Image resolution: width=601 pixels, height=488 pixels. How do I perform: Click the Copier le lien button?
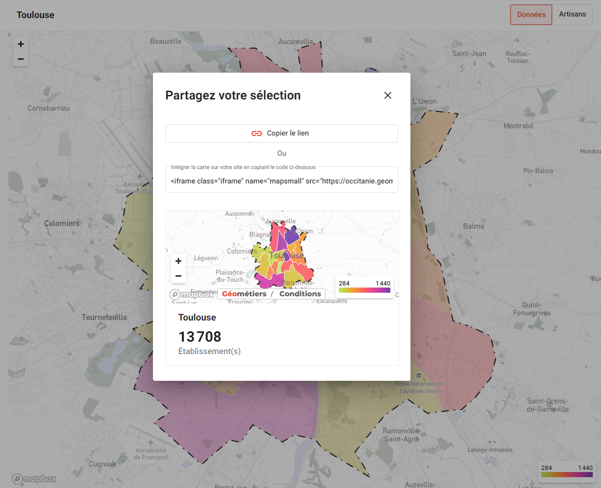281,133
